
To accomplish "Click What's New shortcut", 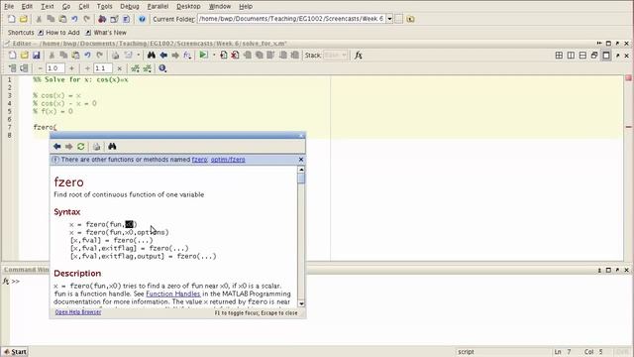I will 106,33.
